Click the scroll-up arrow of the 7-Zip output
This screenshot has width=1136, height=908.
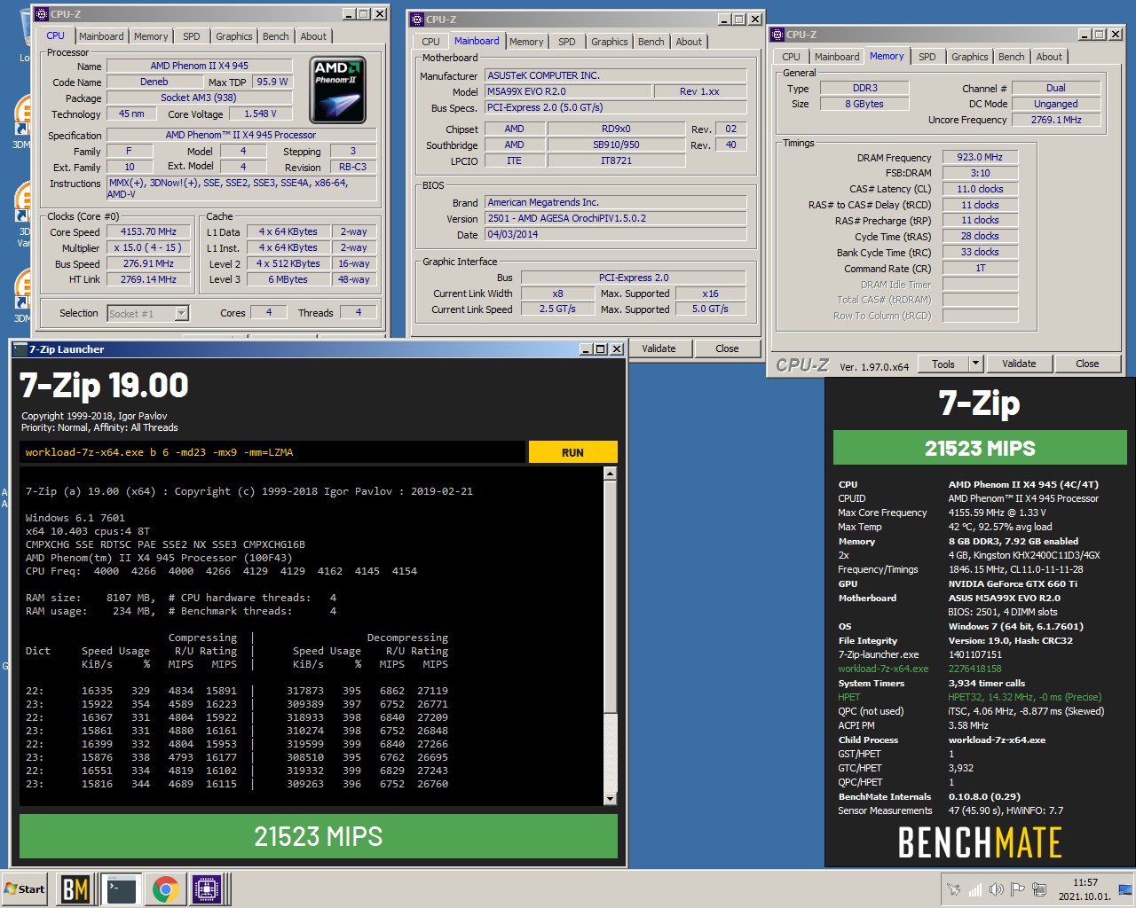[610, 474]
